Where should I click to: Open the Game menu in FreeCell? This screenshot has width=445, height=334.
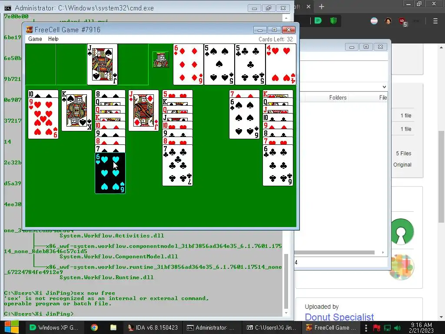[35, 39]
